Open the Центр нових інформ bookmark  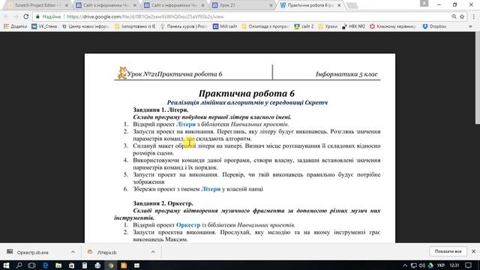pos(85,27)
